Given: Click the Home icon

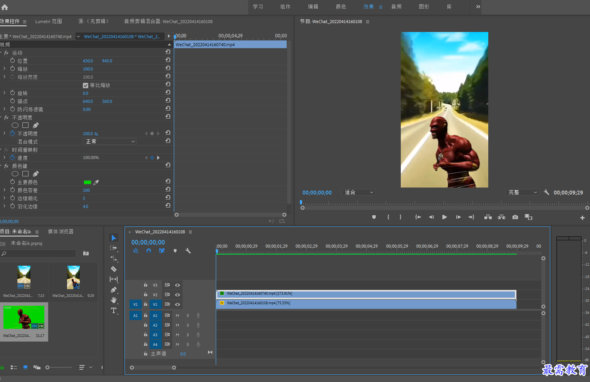Looking at the screenshot, I should tap(5, 7).
